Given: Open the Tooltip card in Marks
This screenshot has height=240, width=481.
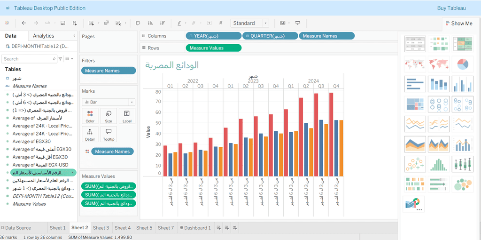Looking at the screenshot, I should click(109, 134).
